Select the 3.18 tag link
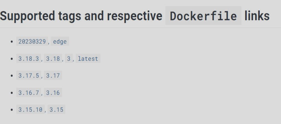Viewport: 281px width, 124px height. pos(53,59)
